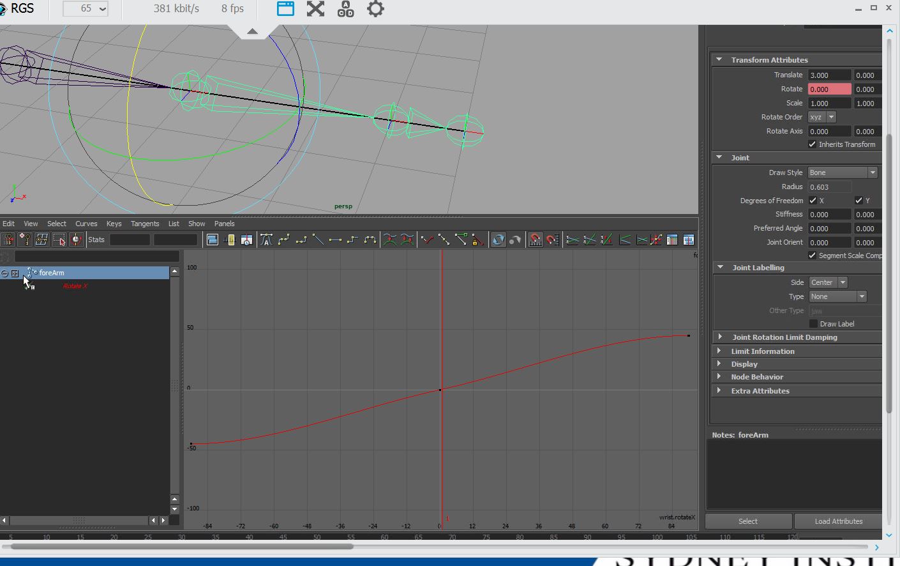The width and height of the screenshot is (900, 566).
Task: Open the Curves menu
Action: click(x=86, y=224)
